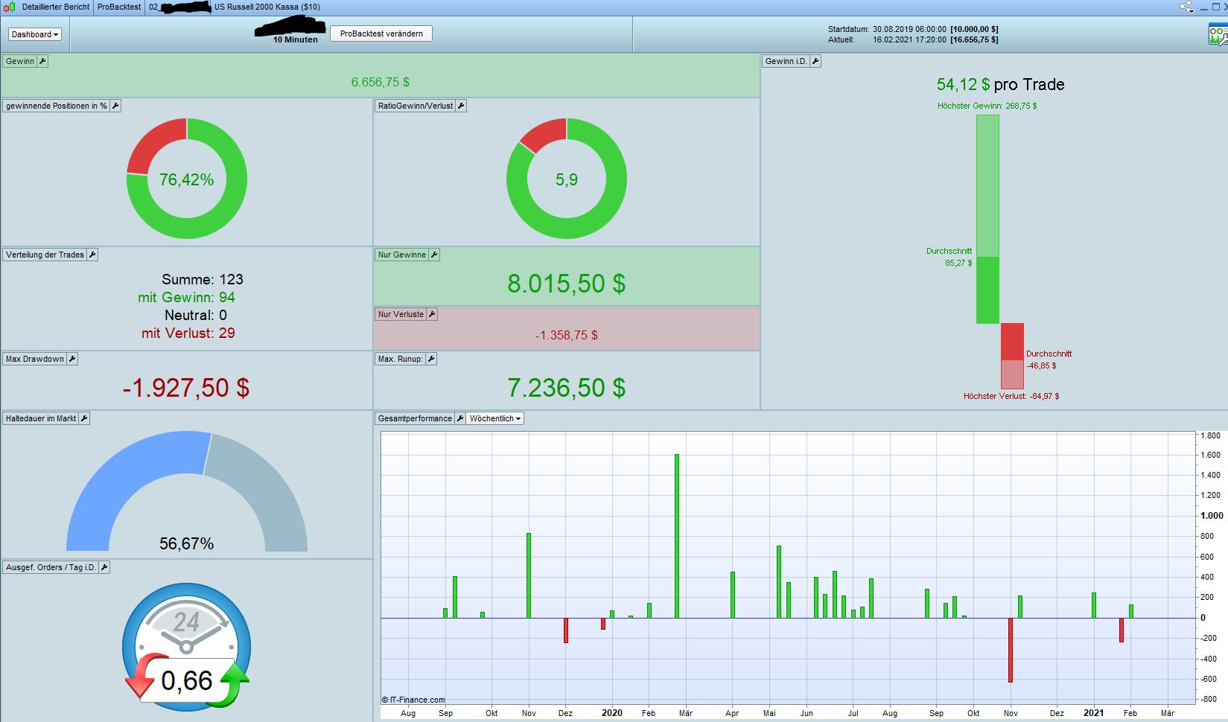The width and height of the screenshot is (1228, 722).
Task: Open the Wöchentlich period dropdown
Action: 495,418
